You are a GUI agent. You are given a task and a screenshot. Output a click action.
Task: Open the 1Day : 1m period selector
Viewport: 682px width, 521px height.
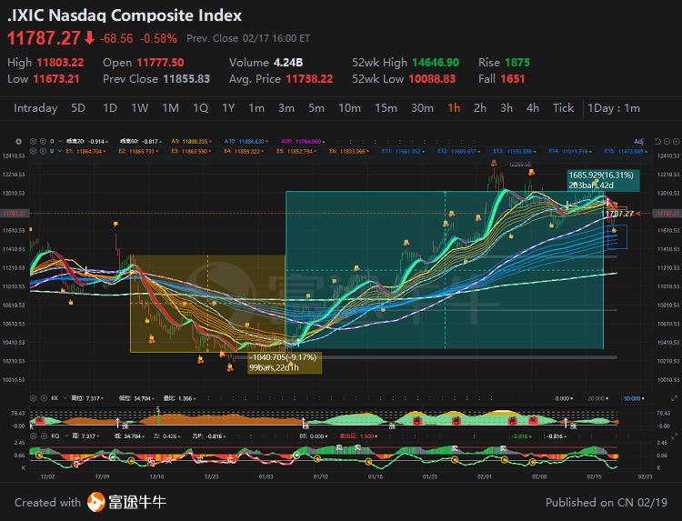coord(614,108)
